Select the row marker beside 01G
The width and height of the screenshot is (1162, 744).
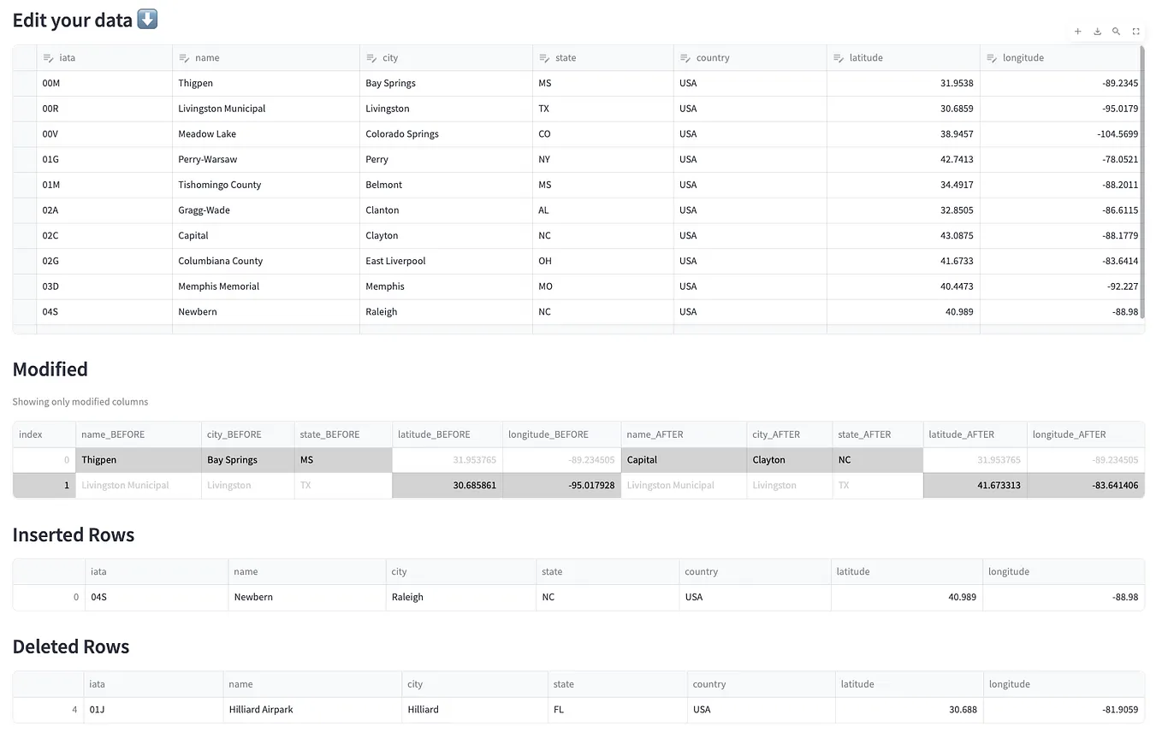(23, 159)
